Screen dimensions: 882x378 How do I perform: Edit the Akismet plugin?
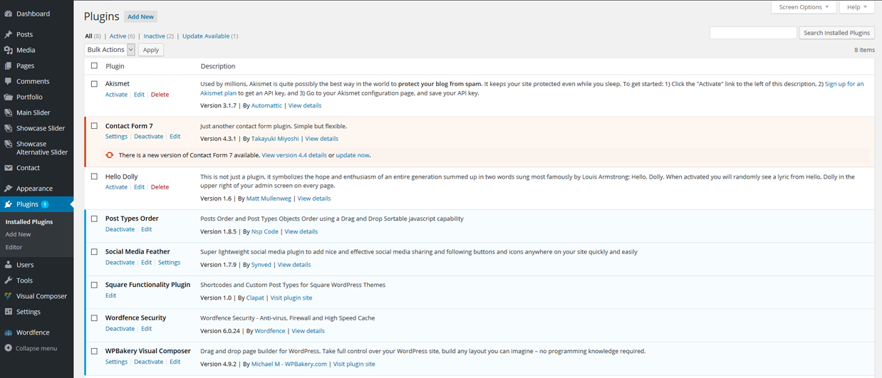coord(139,95)
